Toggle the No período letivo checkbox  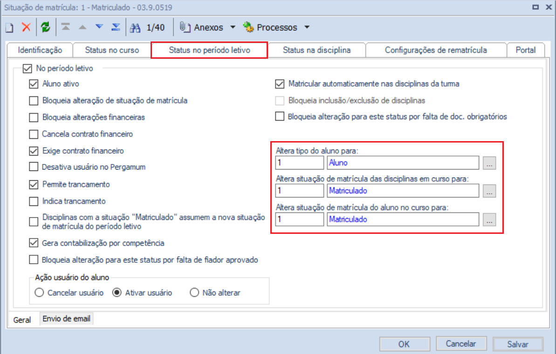(x=27, y=68)
